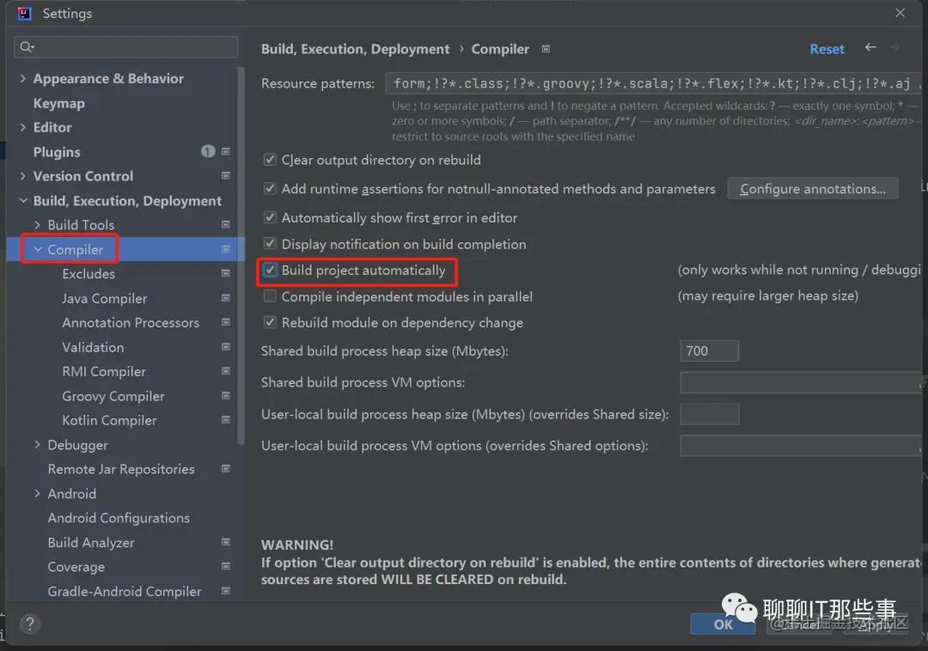
Task: Enable Compile independent modules in parallel
Action: point(271,297)
